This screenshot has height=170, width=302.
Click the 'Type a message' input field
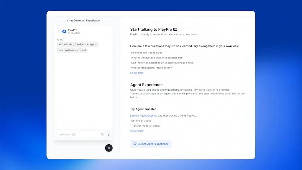(77, 134)
